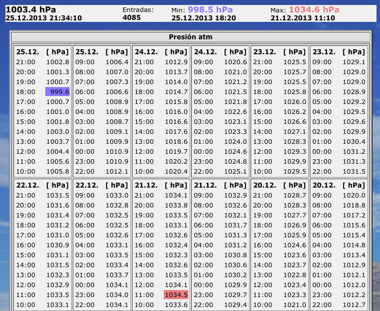Image resolution: width=380 pixels, height=311 pixels.
Task: Click the 18:00 time beside 999.6
Action: tap(26, 92)
